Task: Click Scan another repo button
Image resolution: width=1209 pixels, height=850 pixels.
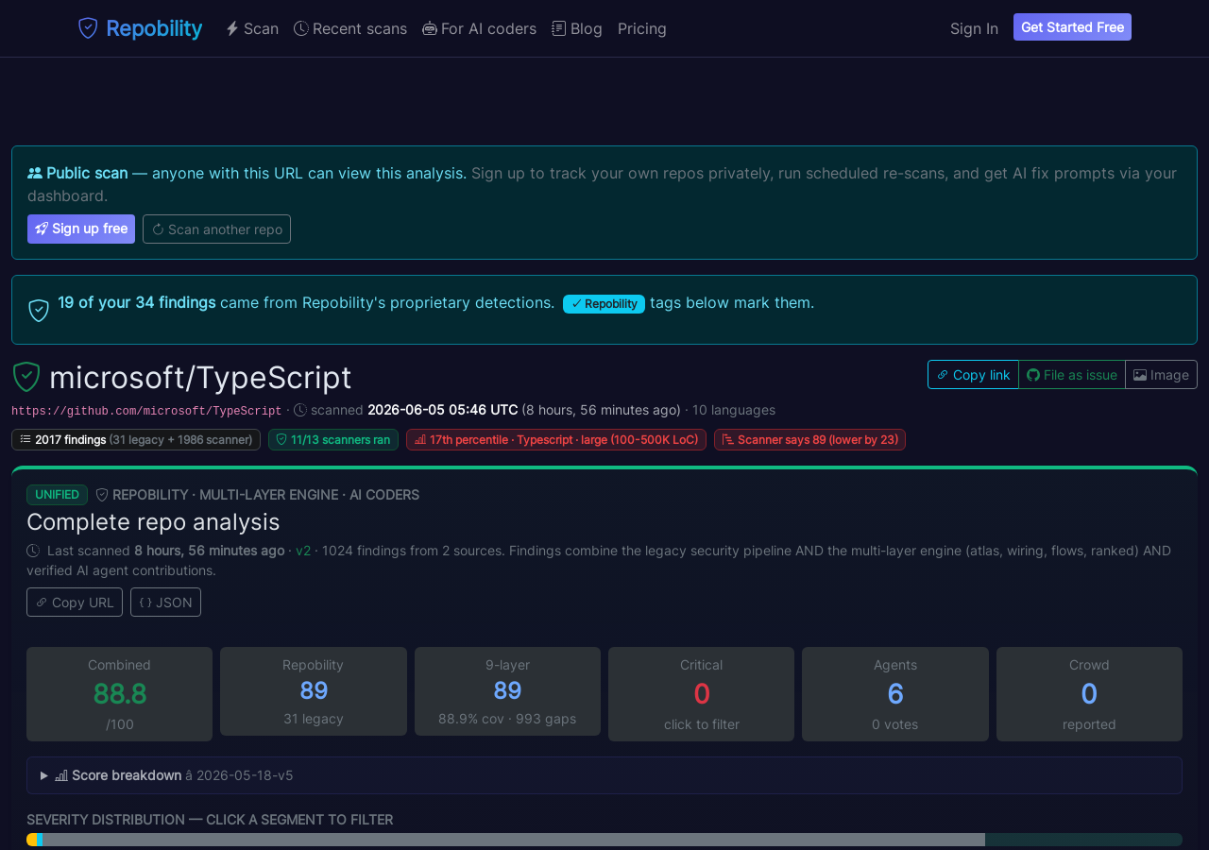Action: [216, 229]
